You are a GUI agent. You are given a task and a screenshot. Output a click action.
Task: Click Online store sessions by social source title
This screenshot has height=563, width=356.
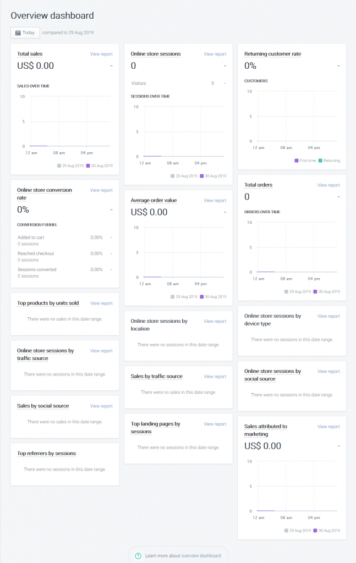(273, 375)
